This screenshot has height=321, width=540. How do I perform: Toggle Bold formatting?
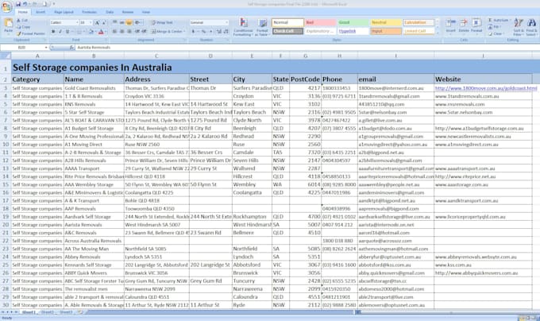pyautogui.click(x=52, y=32)
